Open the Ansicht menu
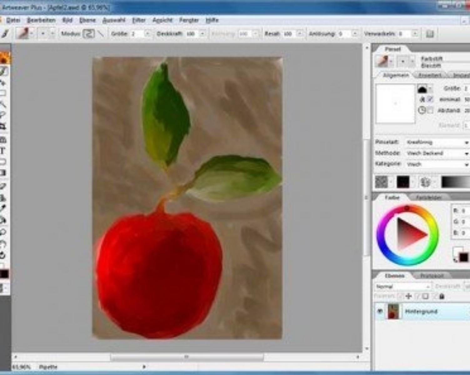Screen dimensions: 470x375 click(x=162, y=20)
